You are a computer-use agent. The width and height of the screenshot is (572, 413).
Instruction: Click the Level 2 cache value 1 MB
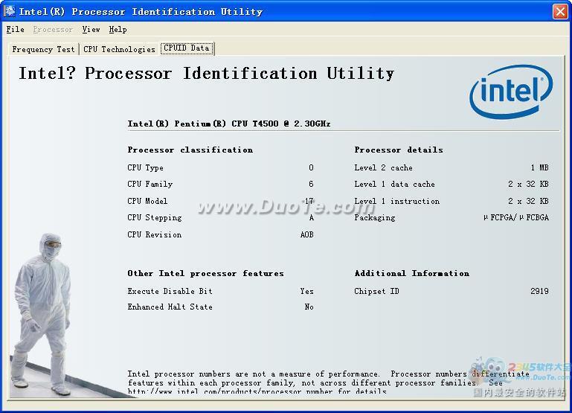539,167
